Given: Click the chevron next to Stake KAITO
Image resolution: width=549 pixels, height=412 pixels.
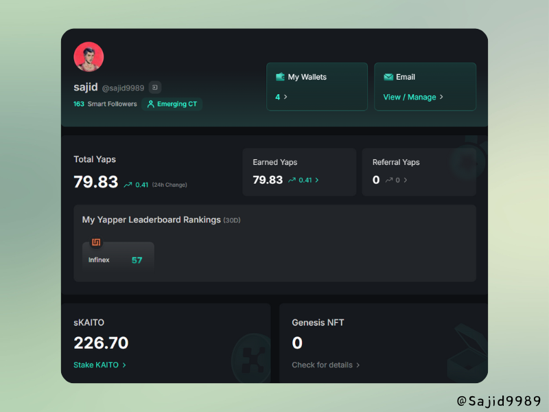Looking at the screenshot, I should click(124, 365).
